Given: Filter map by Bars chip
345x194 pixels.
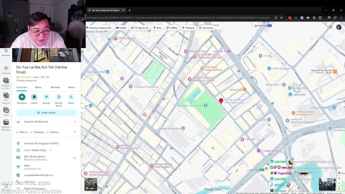Looking at the screenshot, I should (157, 28).
